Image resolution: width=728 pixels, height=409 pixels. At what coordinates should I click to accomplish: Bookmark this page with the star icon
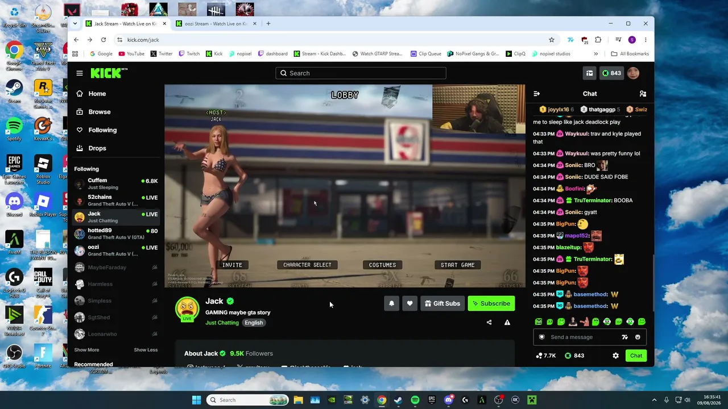[x=551, y=40]
